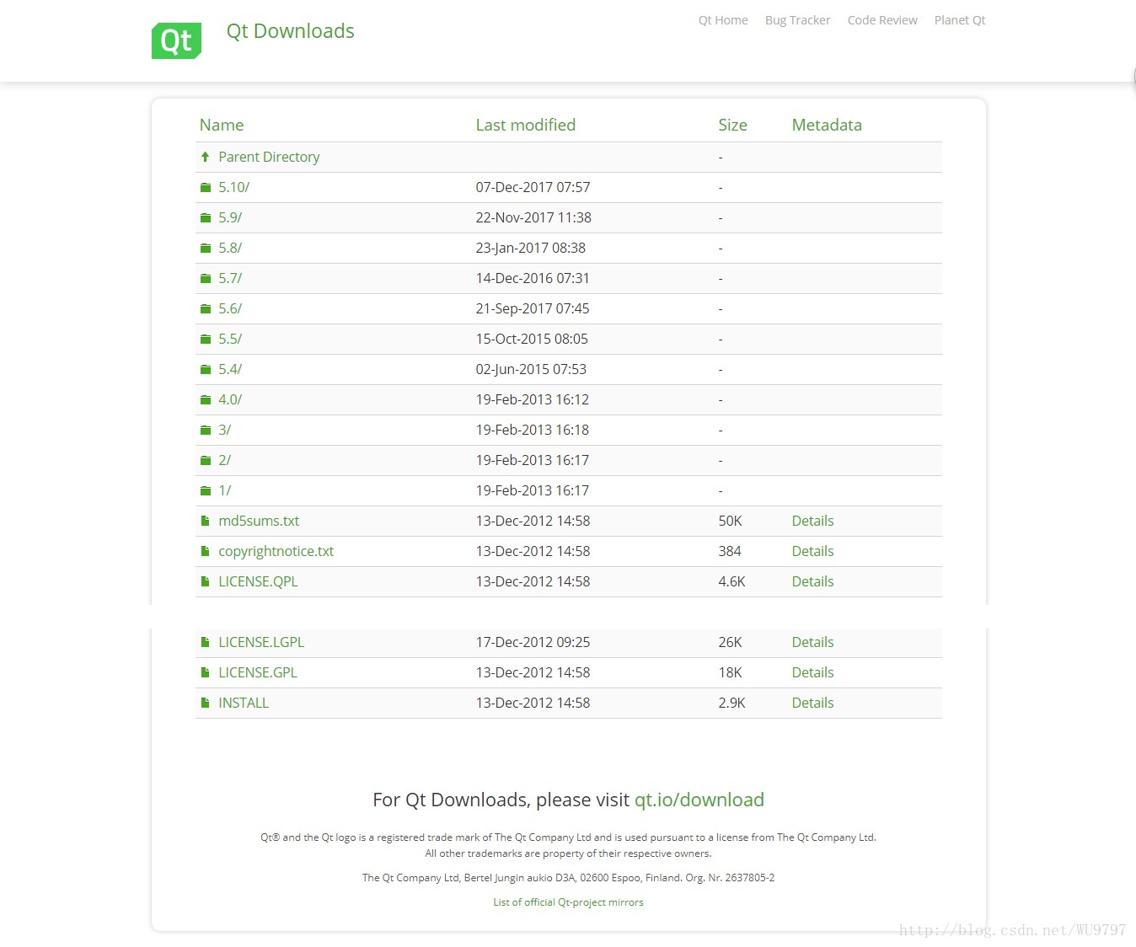Open the 2/ directory
The width and height of the screenshot is (1136, 947).
coord(224,460)
